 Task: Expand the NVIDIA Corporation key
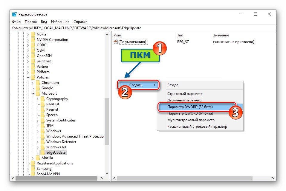28,40
